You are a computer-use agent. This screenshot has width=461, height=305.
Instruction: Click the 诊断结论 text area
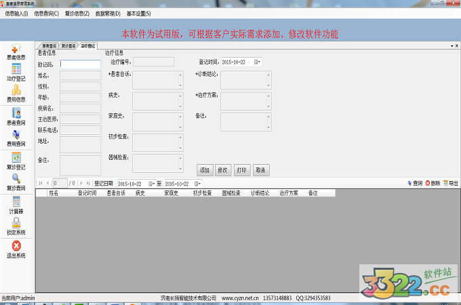tap(246, 80)
